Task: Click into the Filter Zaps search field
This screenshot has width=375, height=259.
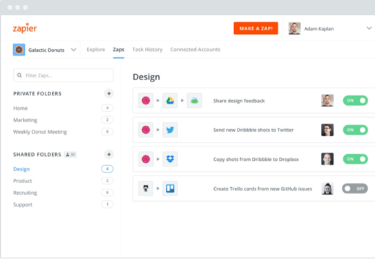Action: click(64, 75)
